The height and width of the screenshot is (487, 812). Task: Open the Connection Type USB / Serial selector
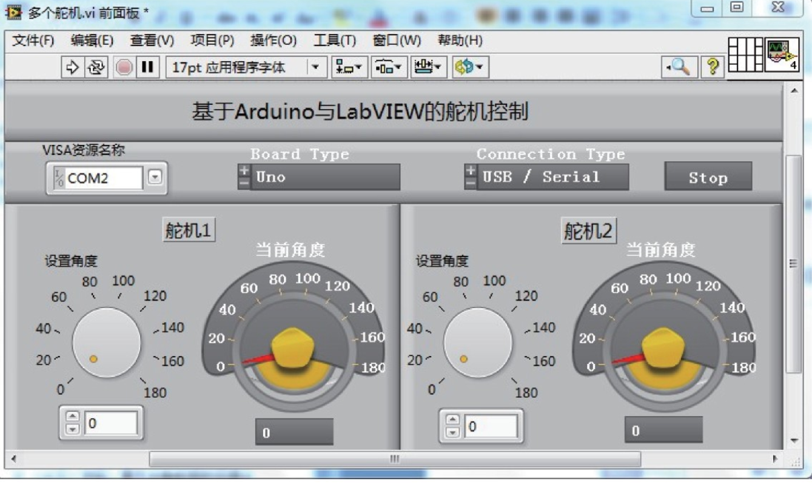click(x=552, y=177)
